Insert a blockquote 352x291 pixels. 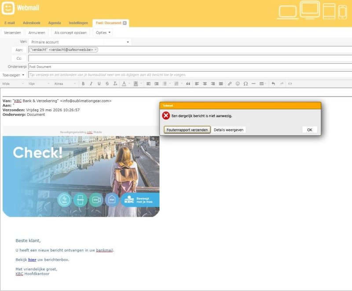click(x=188, y=84)
